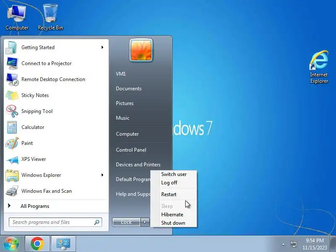This screenshot has height=252, width=336.
Task: Open the Control Panel taskbar icon
Action: pyautogui.click(x=63, y=244)
